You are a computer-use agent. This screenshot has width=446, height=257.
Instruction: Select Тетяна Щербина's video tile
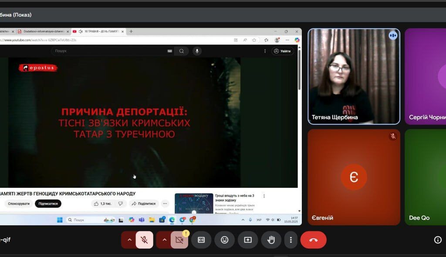pyautogui.click(x=354, y=77)
